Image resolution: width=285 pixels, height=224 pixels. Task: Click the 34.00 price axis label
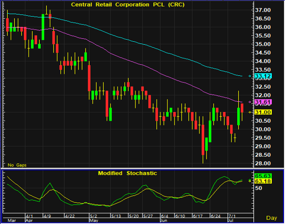[x=263, y=61]
